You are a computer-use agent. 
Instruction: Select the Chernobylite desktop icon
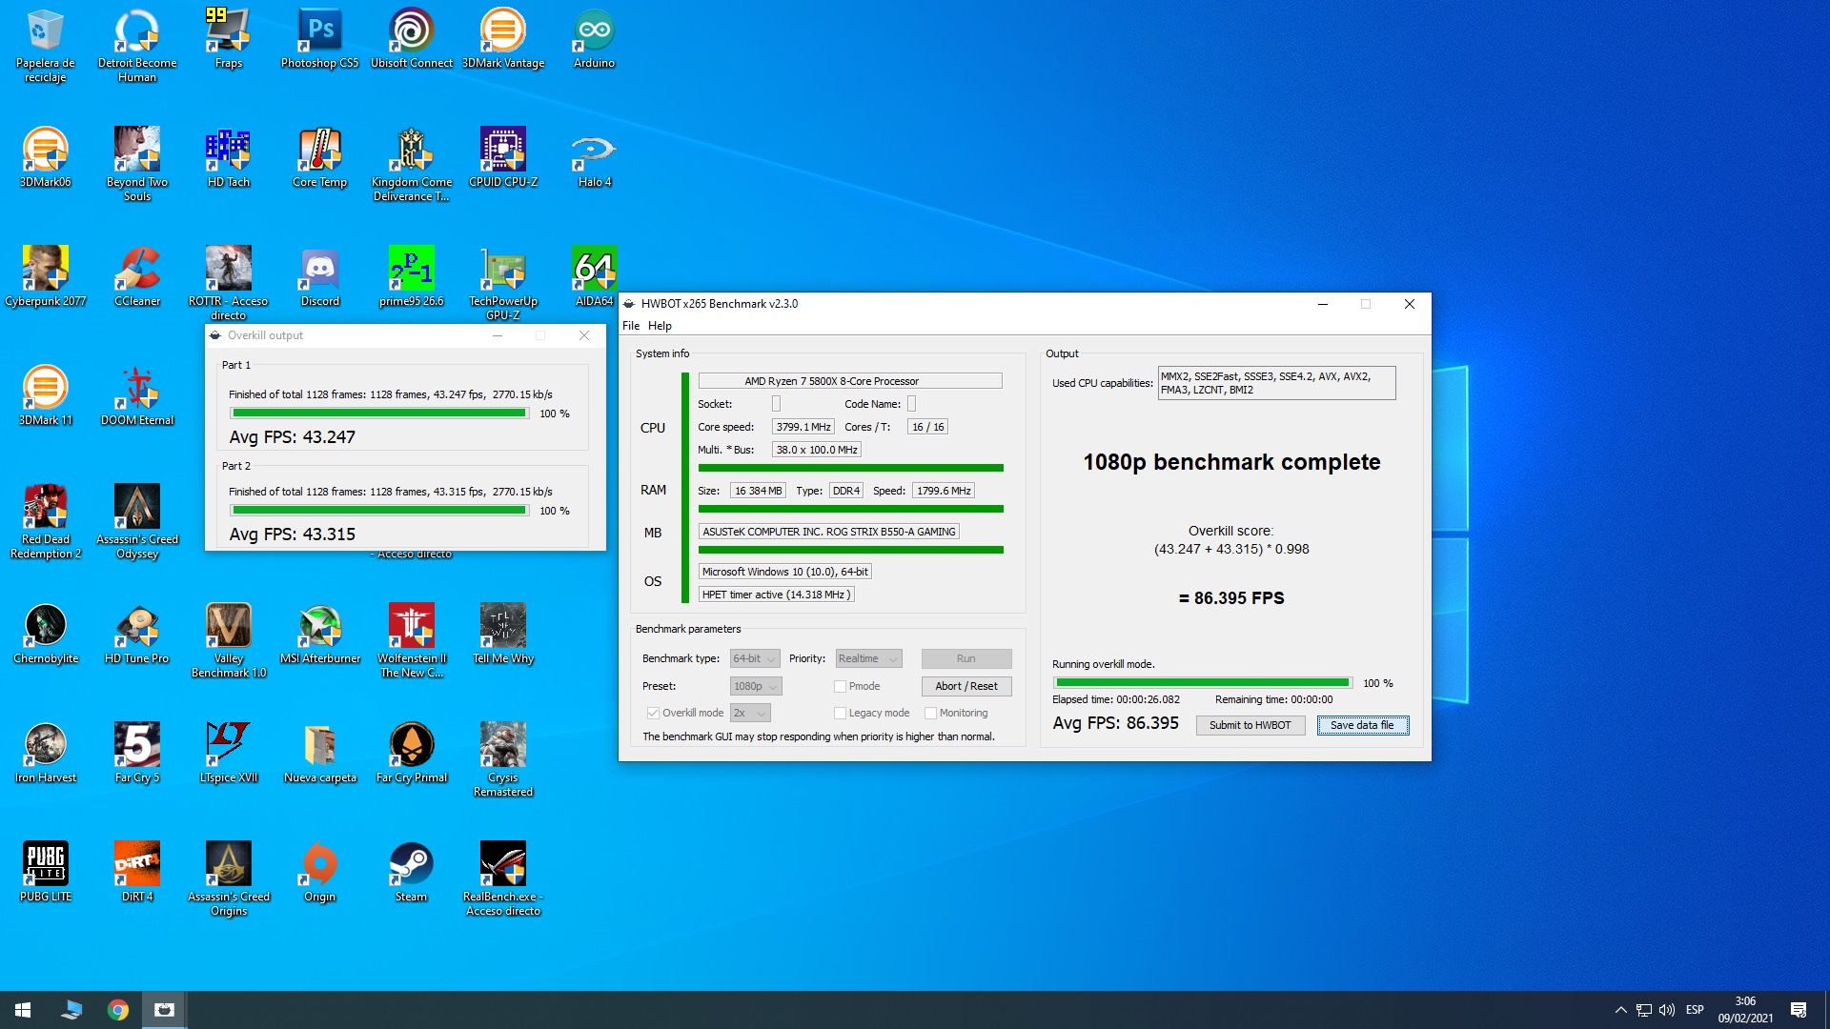[x=46, y=635]
